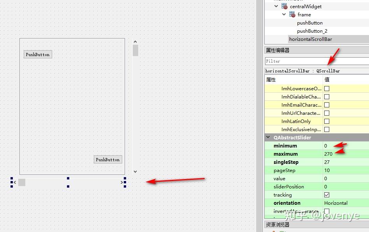The height and width of the screenshot is (232, 369).
Task: Check the invertedAppearance checkbox
Action: point(327,211)
